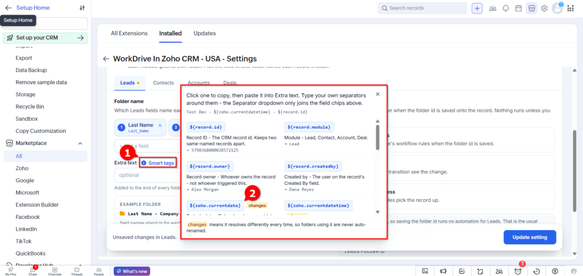Open Channels in bottom bar

point(55,271)
